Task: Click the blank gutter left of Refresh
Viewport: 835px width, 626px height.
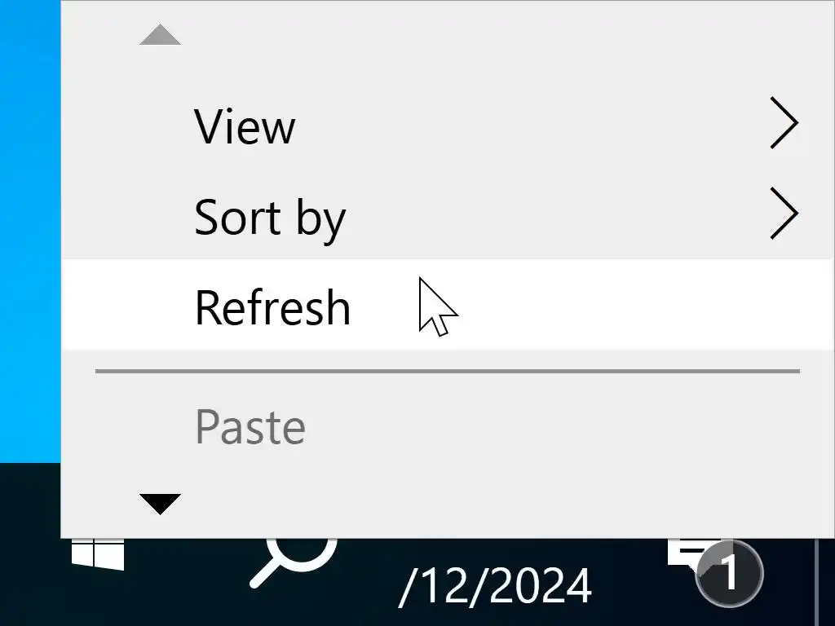Action: [122, 307]
